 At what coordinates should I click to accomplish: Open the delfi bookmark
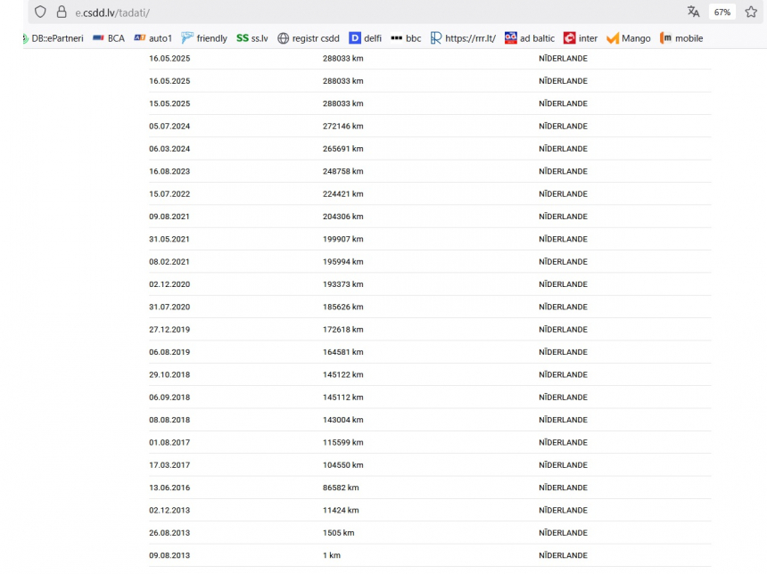(x=365, y=38)
